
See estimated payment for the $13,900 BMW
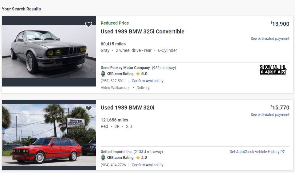pyautogui.click(x=270, y=39)
